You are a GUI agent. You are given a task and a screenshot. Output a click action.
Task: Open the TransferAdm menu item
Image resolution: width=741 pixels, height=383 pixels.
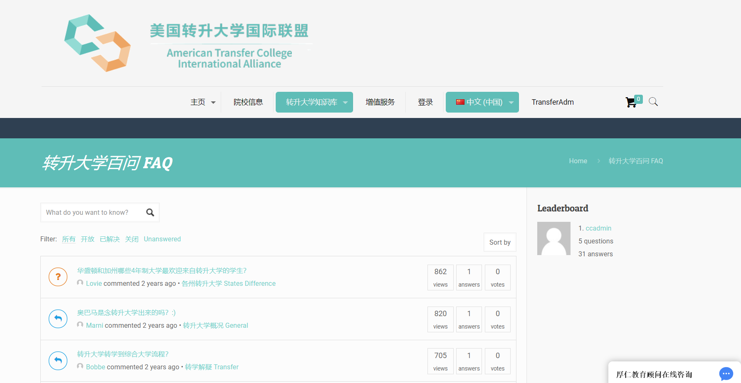(553, 102)
